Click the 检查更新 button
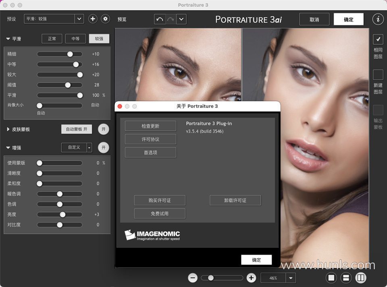The height and width of the screenshot is (287, 387). [x=150, y=126]
